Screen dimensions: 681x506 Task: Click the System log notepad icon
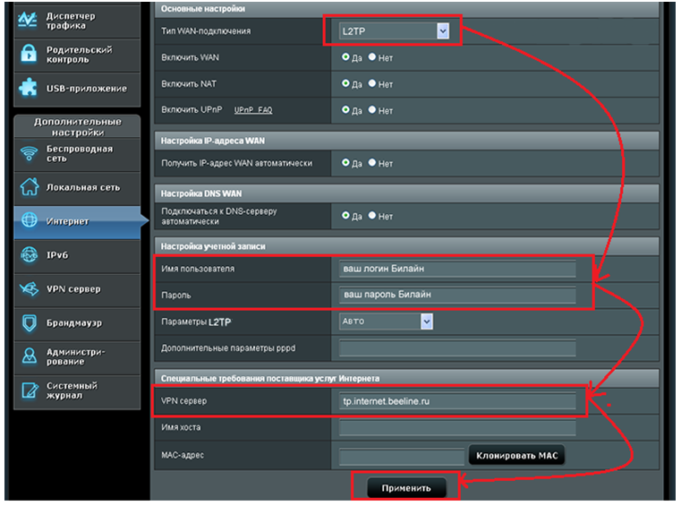pyautogui.click(x=30, y=390)
